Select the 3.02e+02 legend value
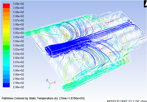Image resolution: width=147 pixels, height=102 pixels. point(18,58)
